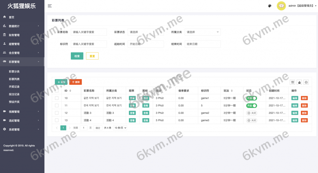Check the checkbox for row ID 11
This screenshot has width=318, height=173.
click(x=57, y=105)
